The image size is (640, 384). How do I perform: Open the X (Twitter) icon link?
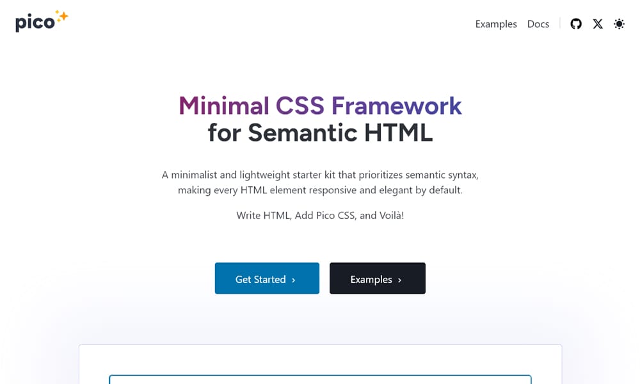point(598,24)
